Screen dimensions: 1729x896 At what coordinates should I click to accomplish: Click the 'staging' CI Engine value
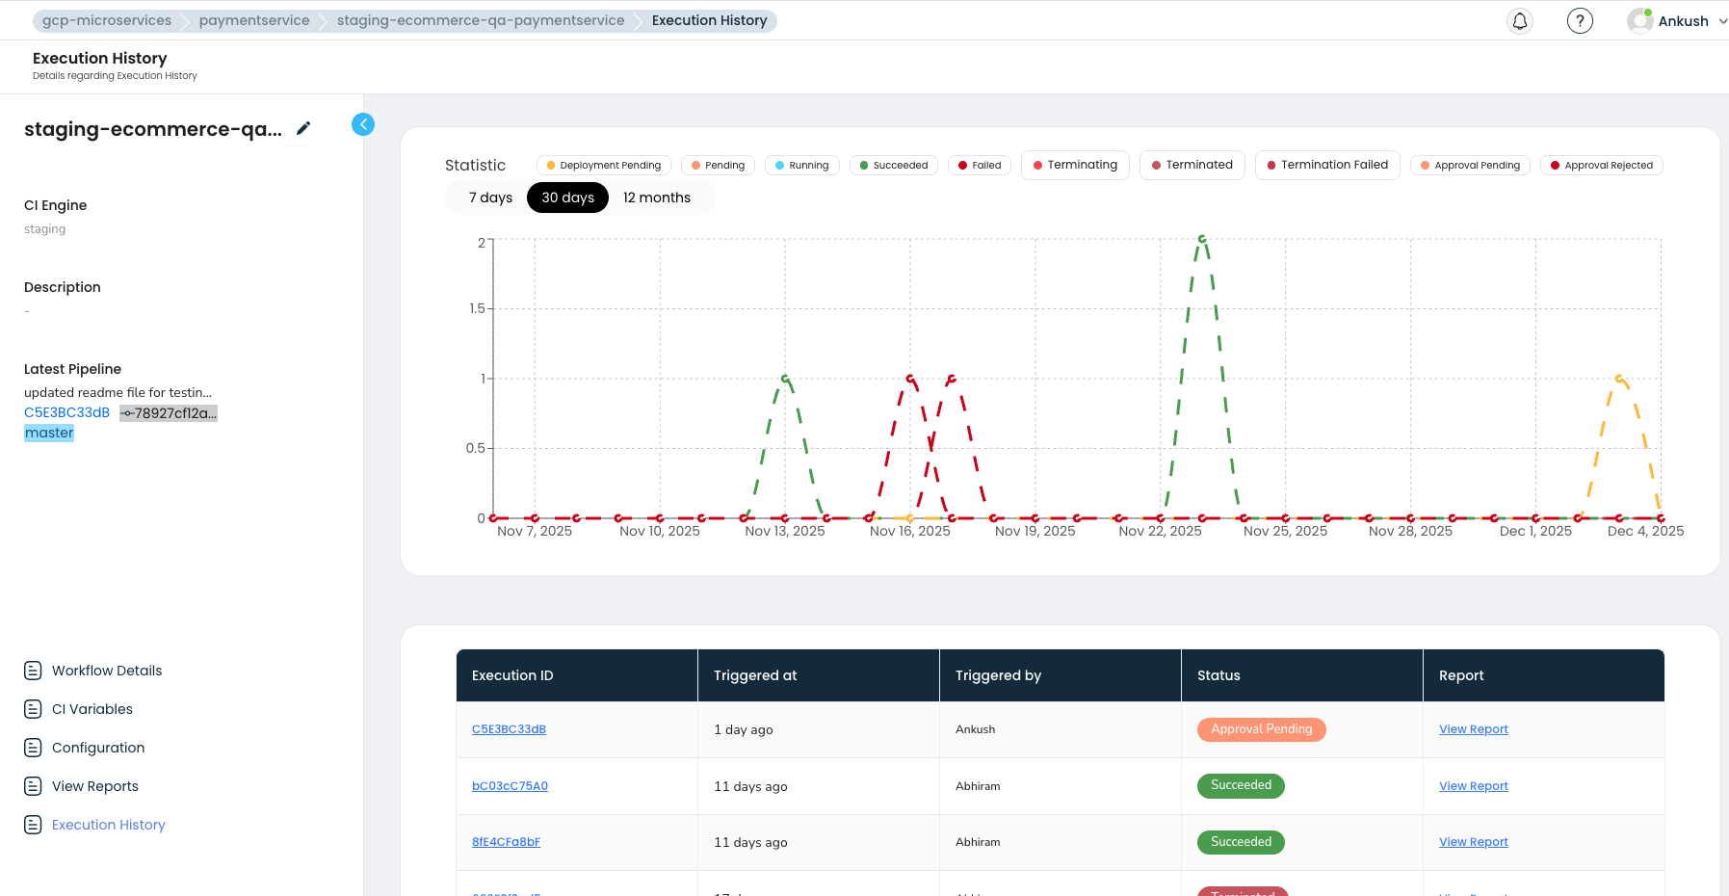[45, 229]
